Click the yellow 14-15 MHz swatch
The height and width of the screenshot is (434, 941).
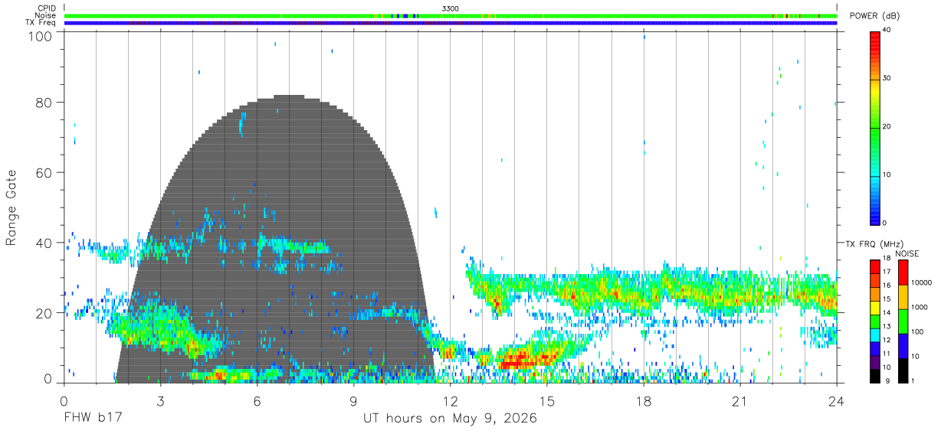[x=874, y=306]
